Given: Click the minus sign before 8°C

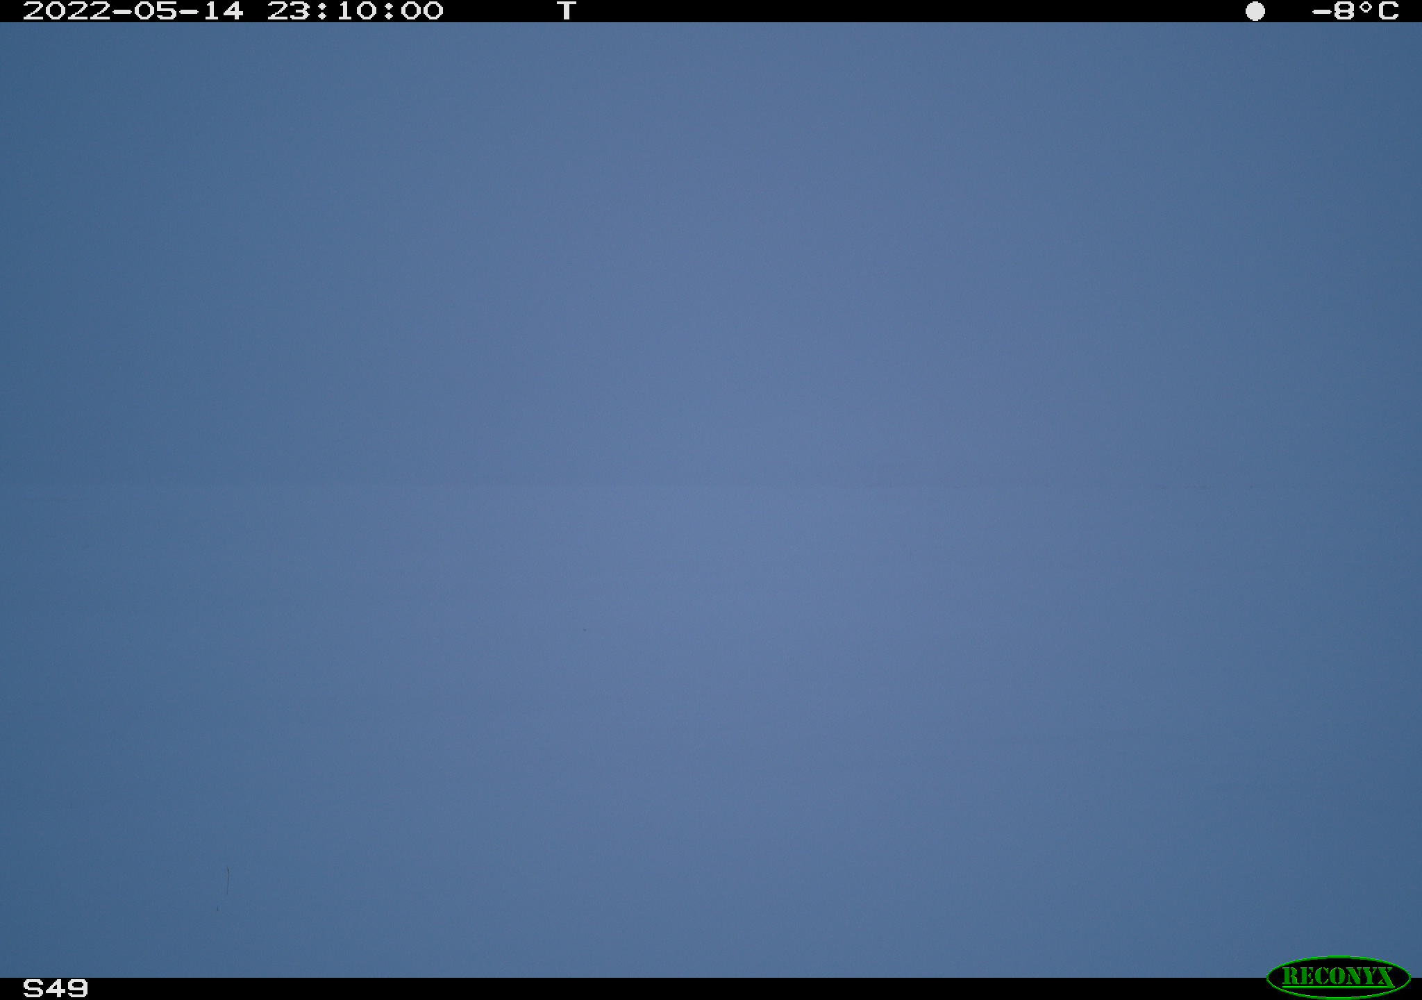Looking at the screenshot, I should tap(1321, 11).
